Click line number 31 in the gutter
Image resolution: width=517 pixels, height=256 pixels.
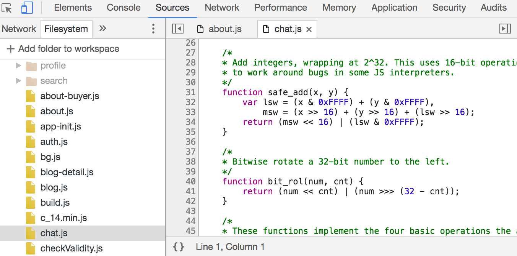[x=190, y=92]
